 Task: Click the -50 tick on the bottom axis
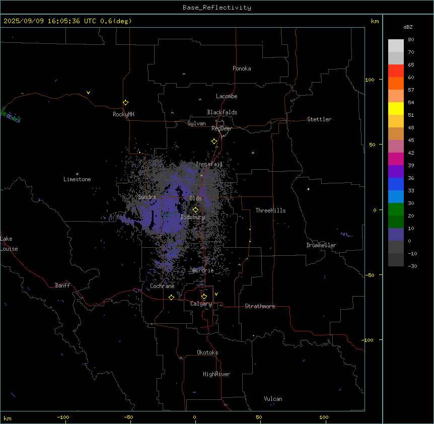(128, 417)
